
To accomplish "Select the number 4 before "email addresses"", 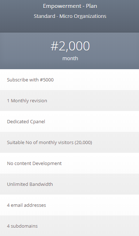I will [x=8, y=205].
